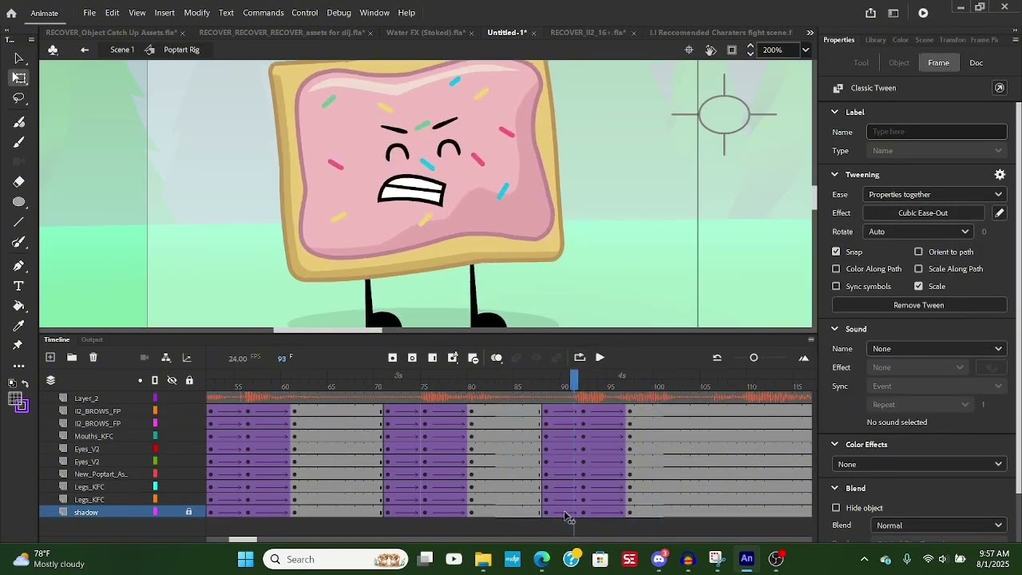Click the new layer button
Viewport: 1022px width, 575px height.
click(50, 358)
